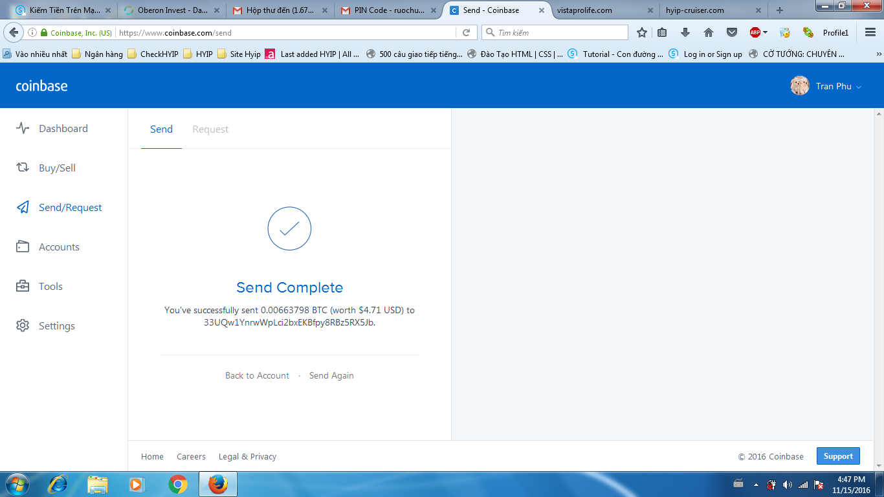Go to Buy/Sell in the sidebar
The image size is (884, 497).
point(46,168)
